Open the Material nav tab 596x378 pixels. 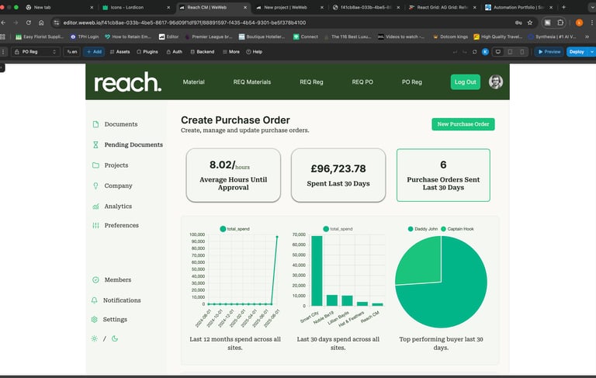pyautogui.click(x=193, y=82)
